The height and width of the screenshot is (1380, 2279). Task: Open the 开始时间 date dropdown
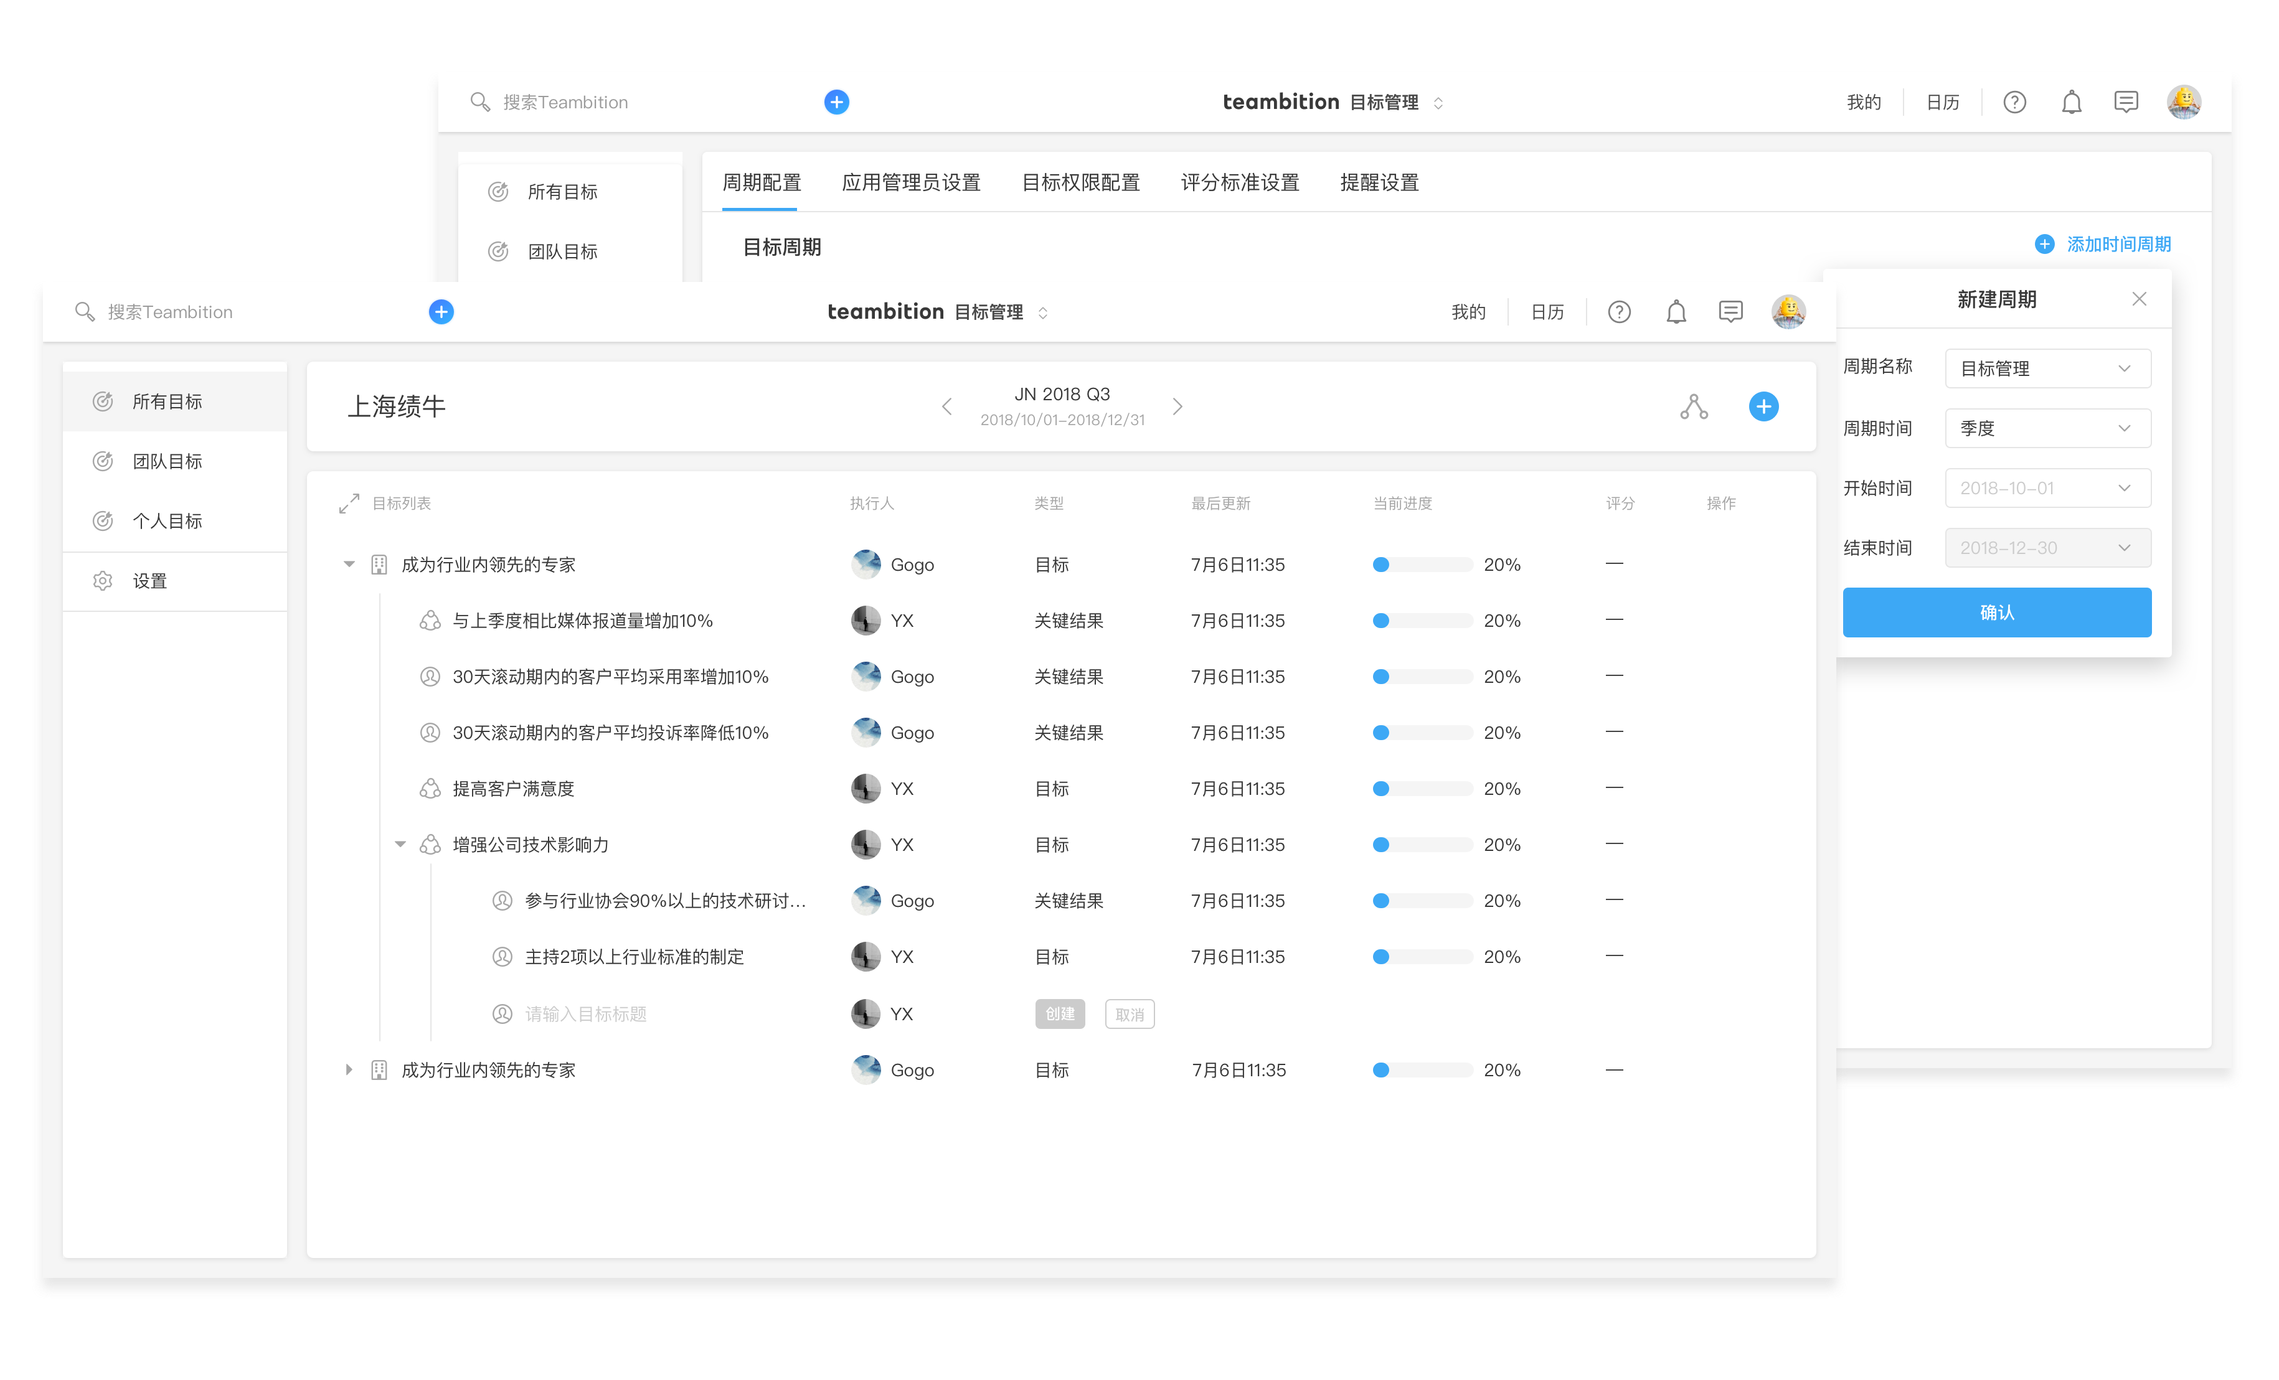[x=2048, y=488]
